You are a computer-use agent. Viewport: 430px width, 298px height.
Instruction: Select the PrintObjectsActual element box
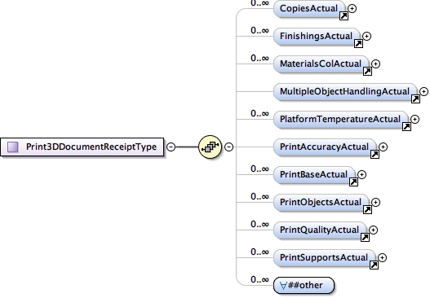pyautogui.click(x=321, y=202)
